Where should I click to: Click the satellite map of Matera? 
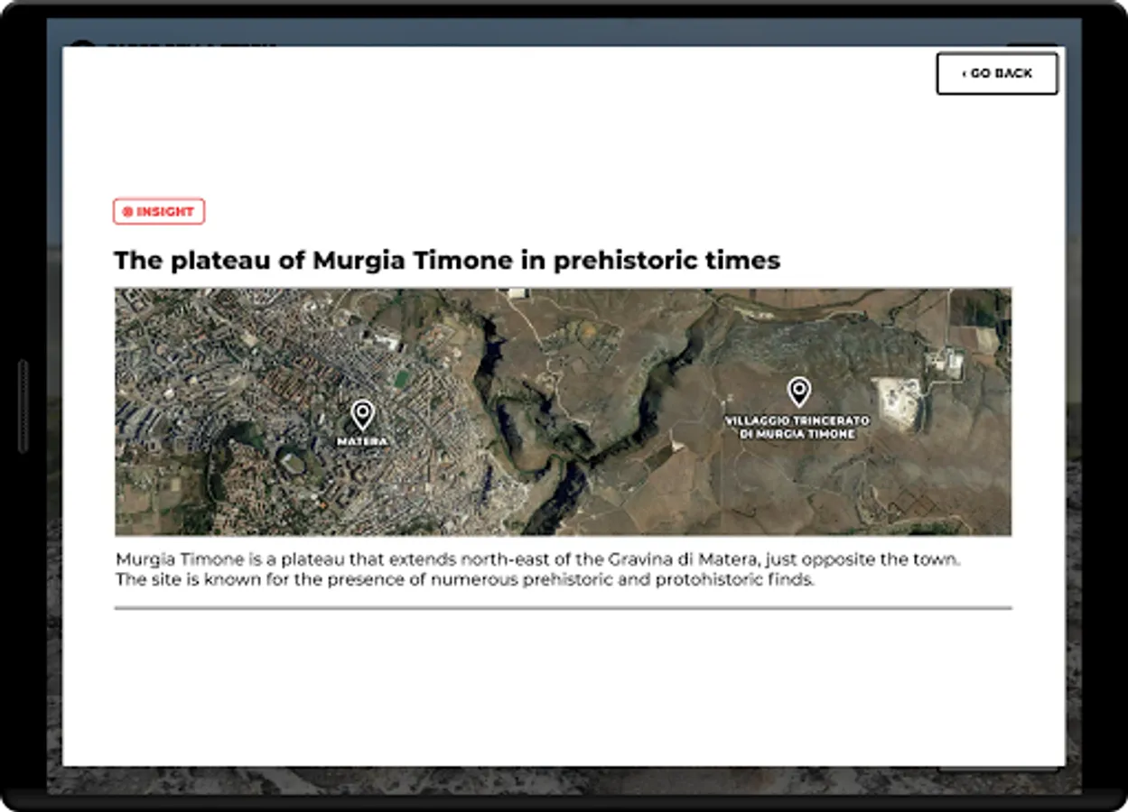[563, 411]
